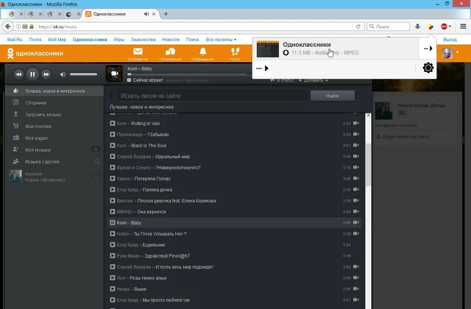471x309 pixels.
Task: Select Лучшее, новое и интересное sidebar item
Action: (54, 91)
